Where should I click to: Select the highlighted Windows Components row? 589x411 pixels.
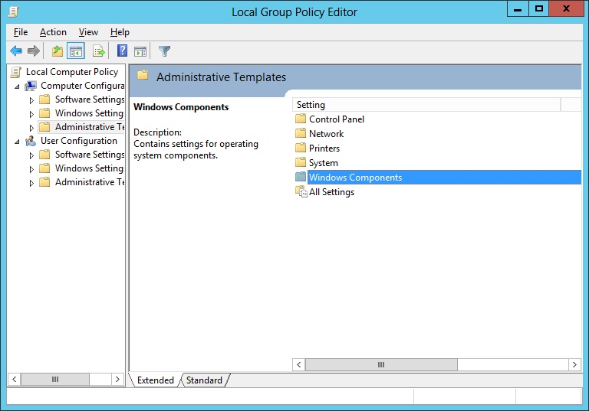[444, 177]
